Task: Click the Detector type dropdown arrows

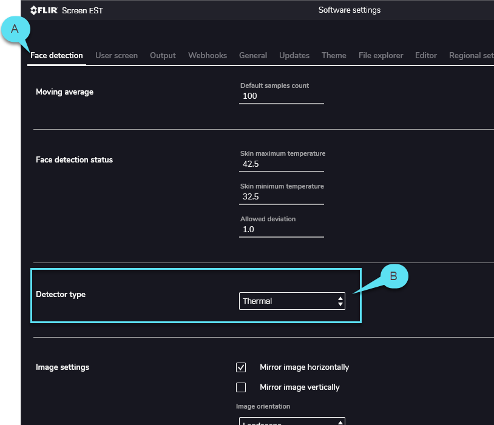Action: pos(340,301)
